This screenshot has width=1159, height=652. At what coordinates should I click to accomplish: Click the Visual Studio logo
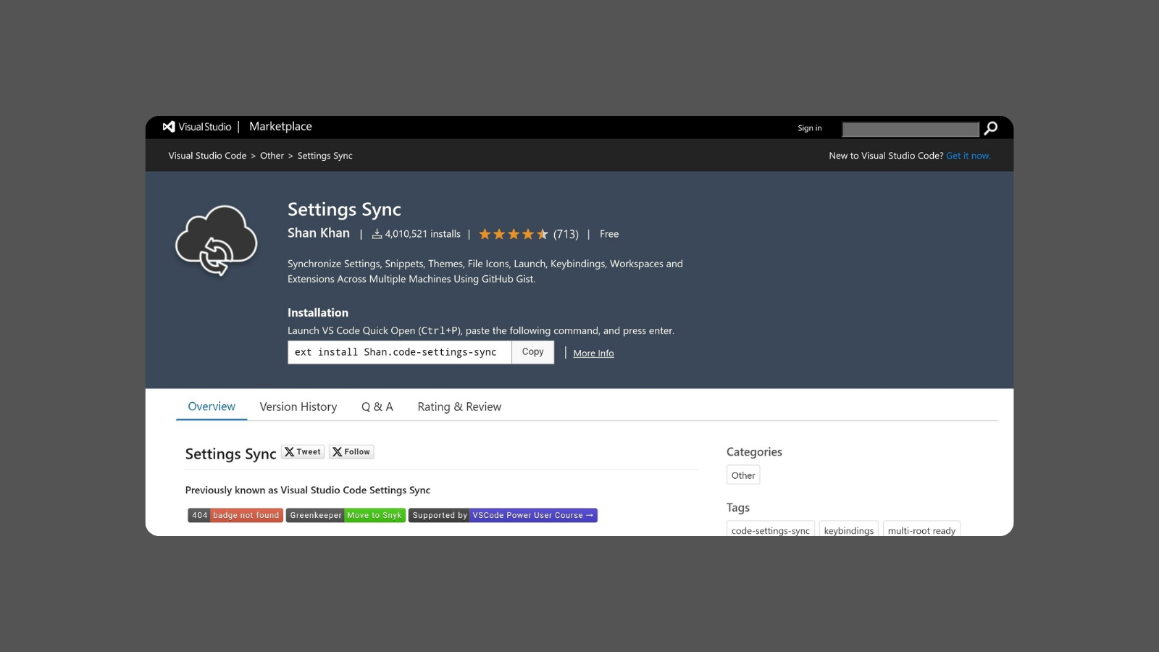tap(197, 127)
